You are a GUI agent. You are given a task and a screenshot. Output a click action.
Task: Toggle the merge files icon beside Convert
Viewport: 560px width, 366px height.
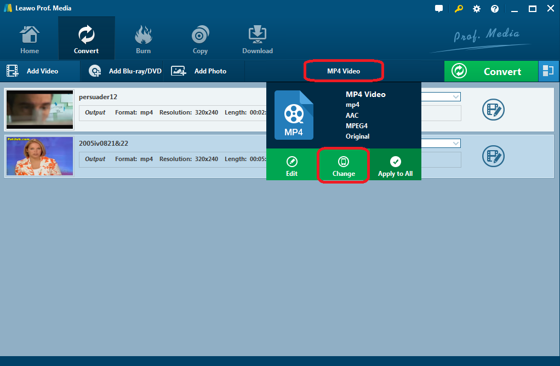pos(548,71)
